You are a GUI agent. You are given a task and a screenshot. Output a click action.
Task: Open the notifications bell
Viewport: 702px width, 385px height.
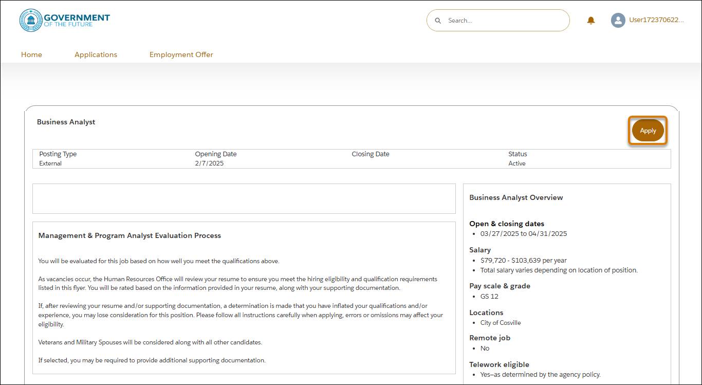click(591, 21)
